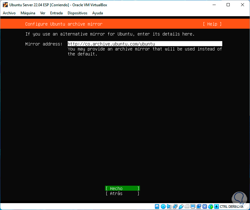Screen dimensions: 250x210
Task: Click the mouse integration status icon
Action: [211, 207]
